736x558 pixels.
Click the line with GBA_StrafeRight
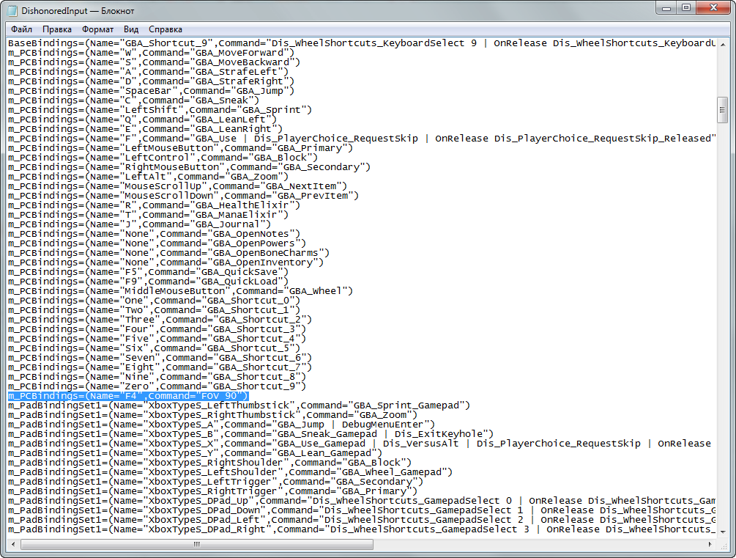[151, 81]
